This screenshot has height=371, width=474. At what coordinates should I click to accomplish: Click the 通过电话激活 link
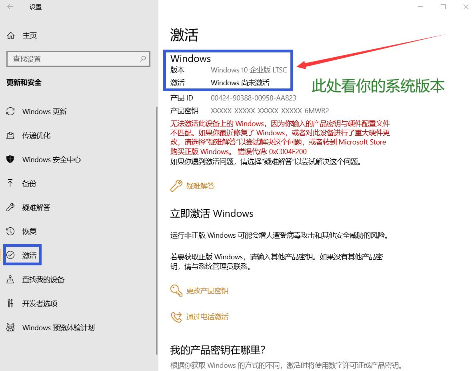207,317
